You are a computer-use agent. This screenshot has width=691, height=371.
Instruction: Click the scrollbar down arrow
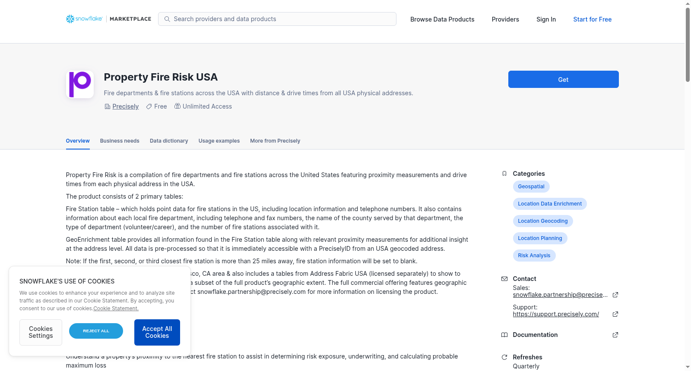[688, 367]
